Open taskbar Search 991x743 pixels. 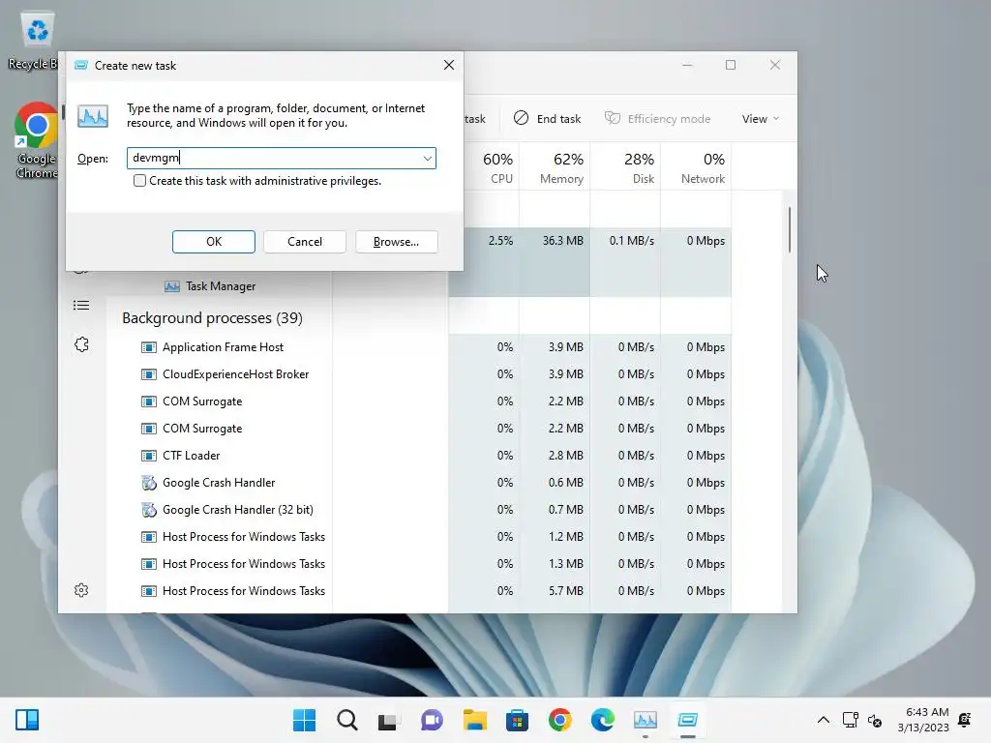point(347,720)
